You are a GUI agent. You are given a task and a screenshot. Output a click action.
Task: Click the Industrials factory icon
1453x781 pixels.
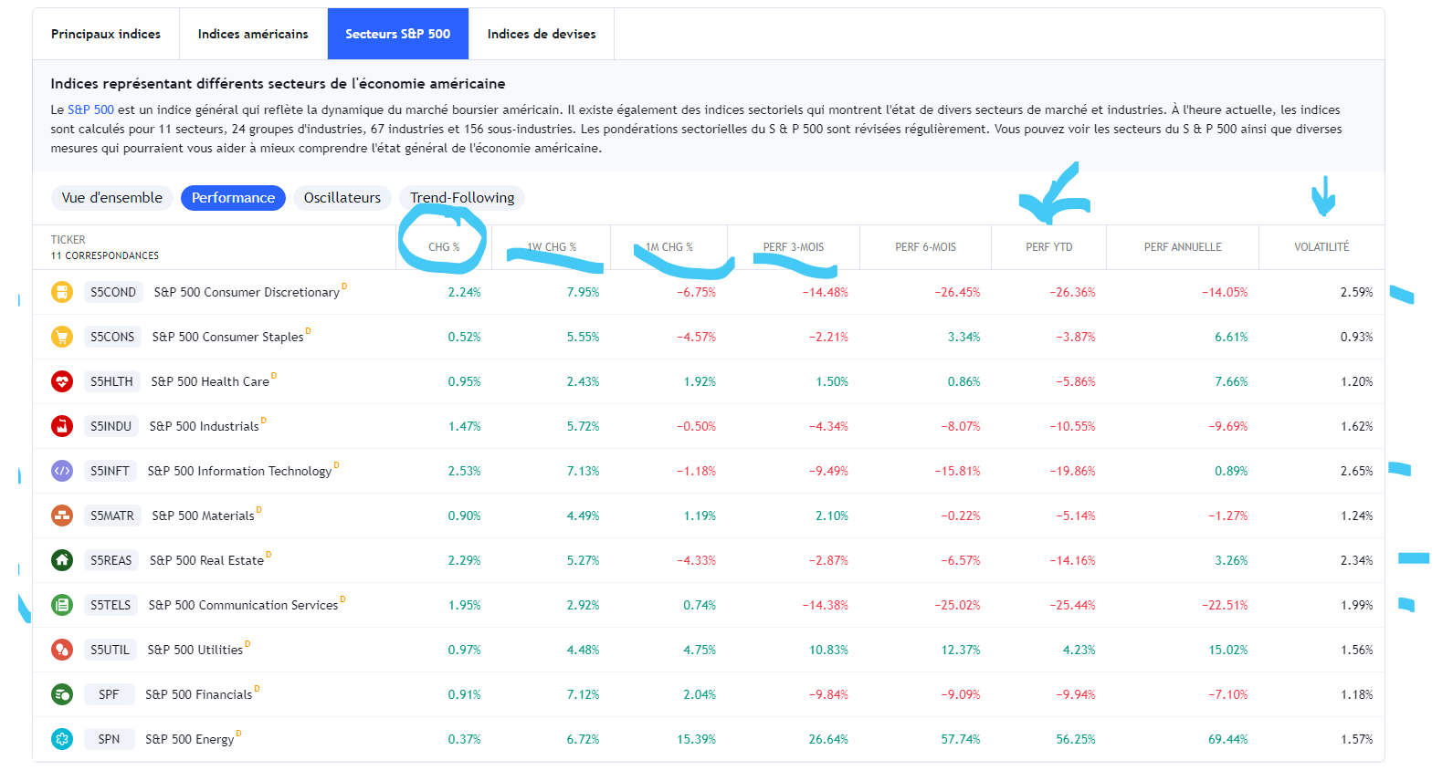click(x=62, y=426)
